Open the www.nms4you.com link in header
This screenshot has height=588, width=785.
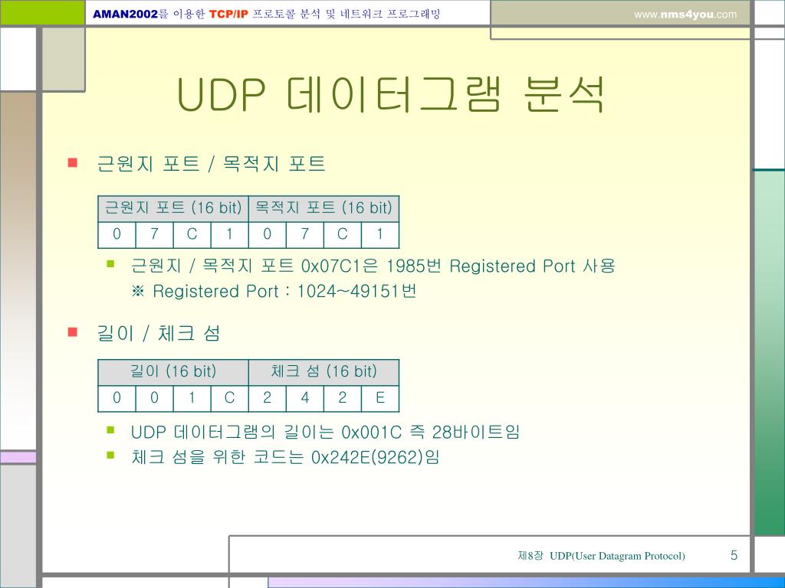tap(685, 15)
